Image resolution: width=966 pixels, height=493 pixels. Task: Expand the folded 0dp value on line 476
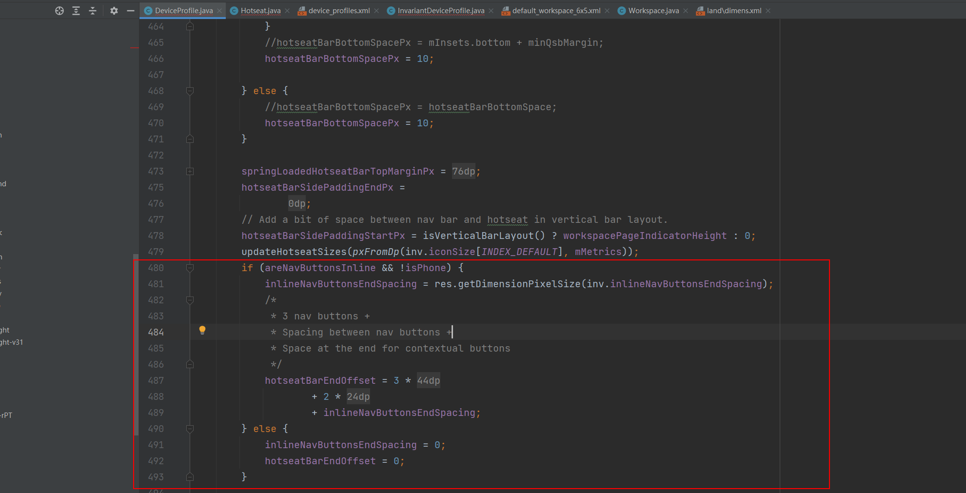coord(297,203)
